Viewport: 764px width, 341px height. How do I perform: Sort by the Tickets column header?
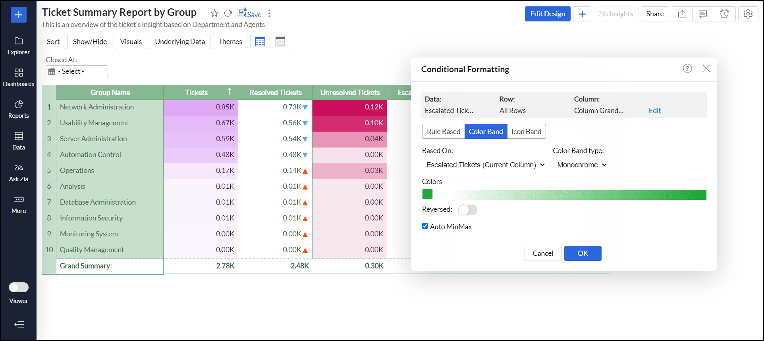[x=197, y=92]
